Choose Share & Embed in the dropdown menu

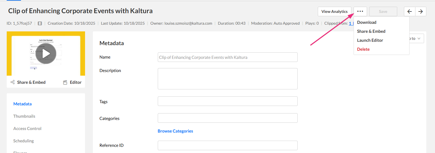coord(371,31)
